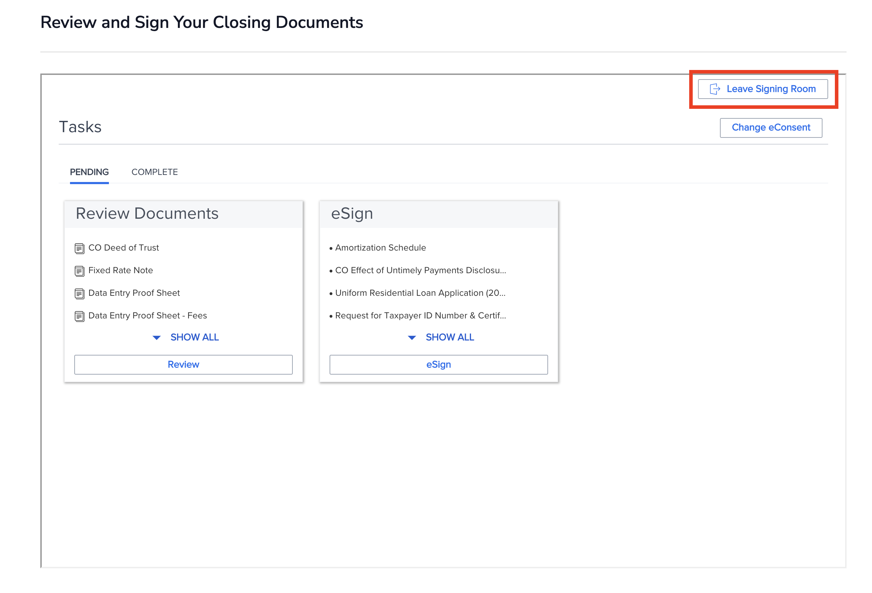The image size is (872, 593).
Task: Click the Data Entry Proof Sheet document icon
Action: 79,293
